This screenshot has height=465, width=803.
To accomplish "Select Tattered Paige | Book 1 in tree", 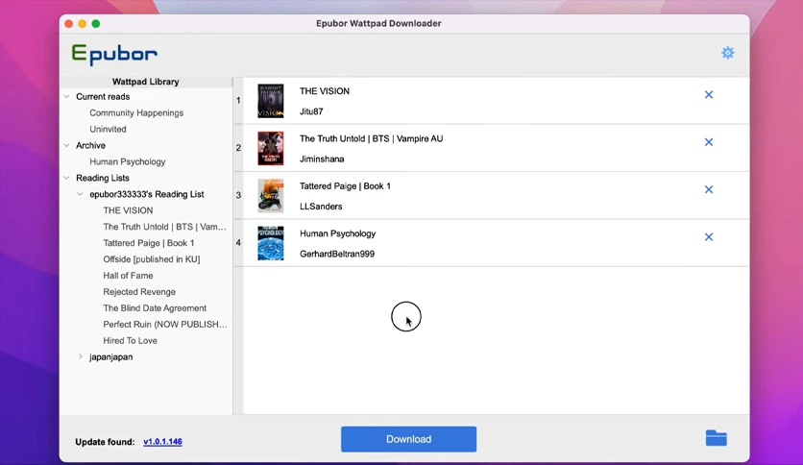I will [x=149, y=243].
